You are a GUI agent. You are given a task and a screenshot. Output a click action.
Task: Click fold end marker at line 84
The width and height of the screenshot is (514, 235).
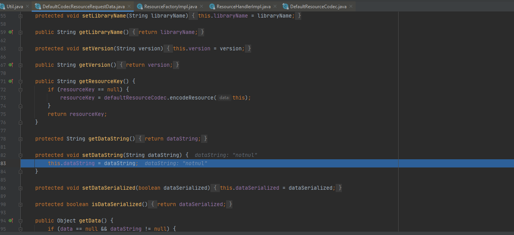(20, 171)
